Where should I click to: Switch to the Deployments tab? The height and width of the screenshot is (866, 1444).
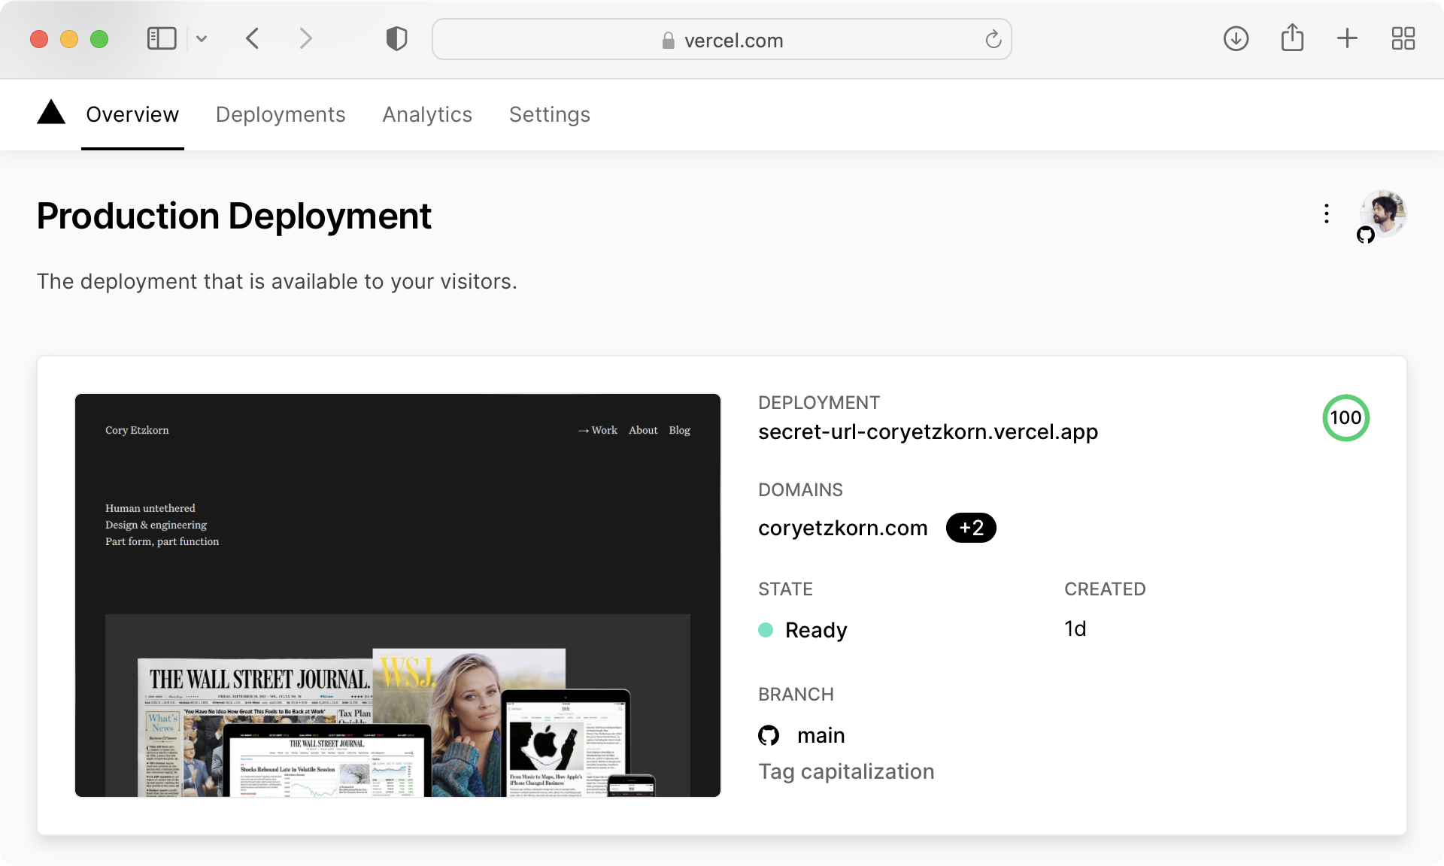point(281,114)
